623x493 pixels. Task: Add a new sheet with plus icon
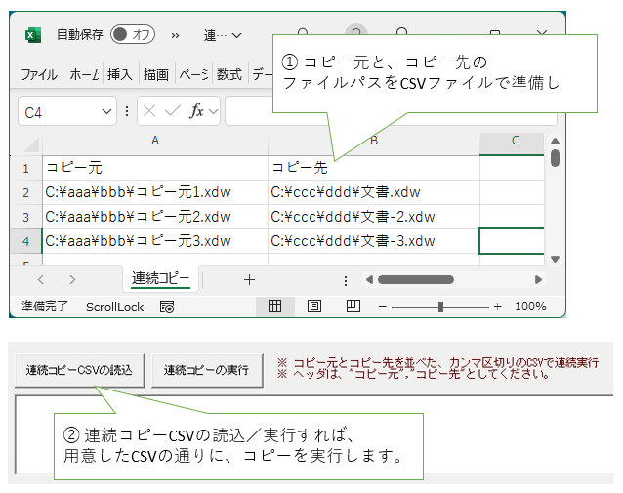pyautogui.click(x=249, y=279)
